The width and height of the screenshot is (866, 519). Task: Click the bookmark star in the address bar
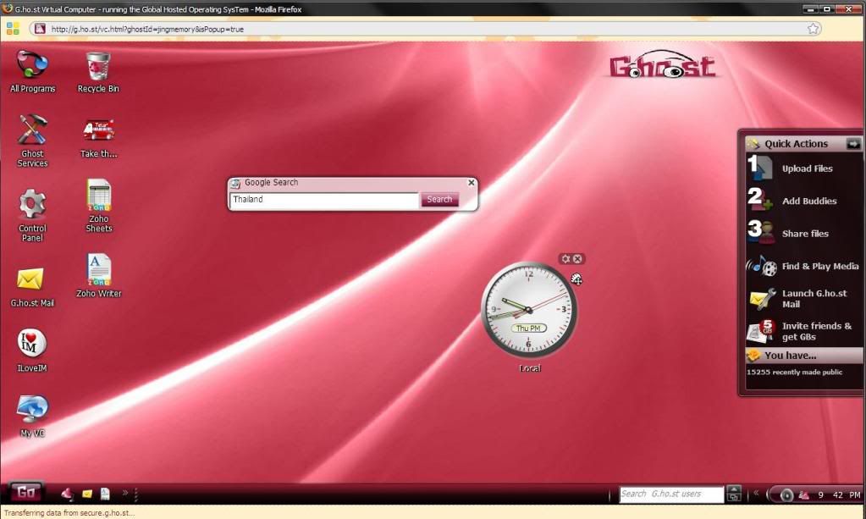813,29
